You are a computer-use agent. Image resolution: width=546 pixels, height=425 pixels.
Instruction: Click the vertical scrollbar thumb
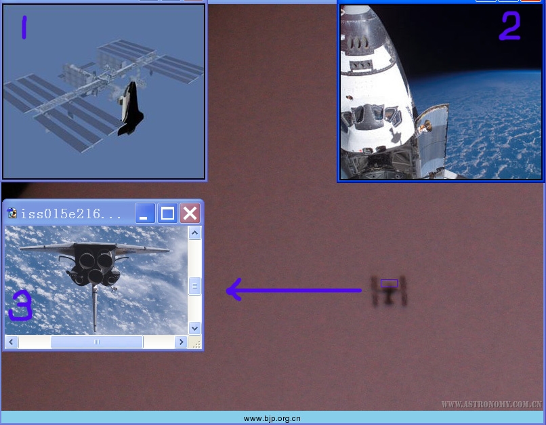tap(194, 285)
